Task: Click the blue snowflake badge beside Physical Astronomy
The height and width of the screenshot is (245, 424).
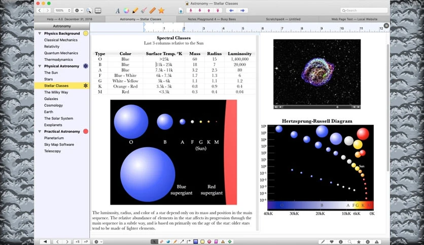Action: (85, 66)
